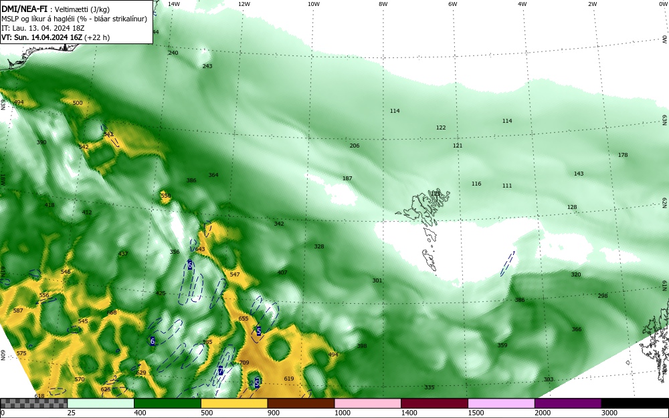Screen dimensions: 669x418
Task: Click the legend value '3000'
Action: tap(609, 413)
